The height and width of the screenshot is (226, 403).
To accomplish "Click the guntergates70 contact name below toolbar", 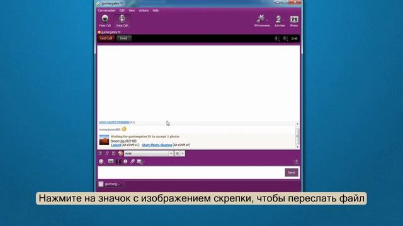I will click(x=111, y=32).
